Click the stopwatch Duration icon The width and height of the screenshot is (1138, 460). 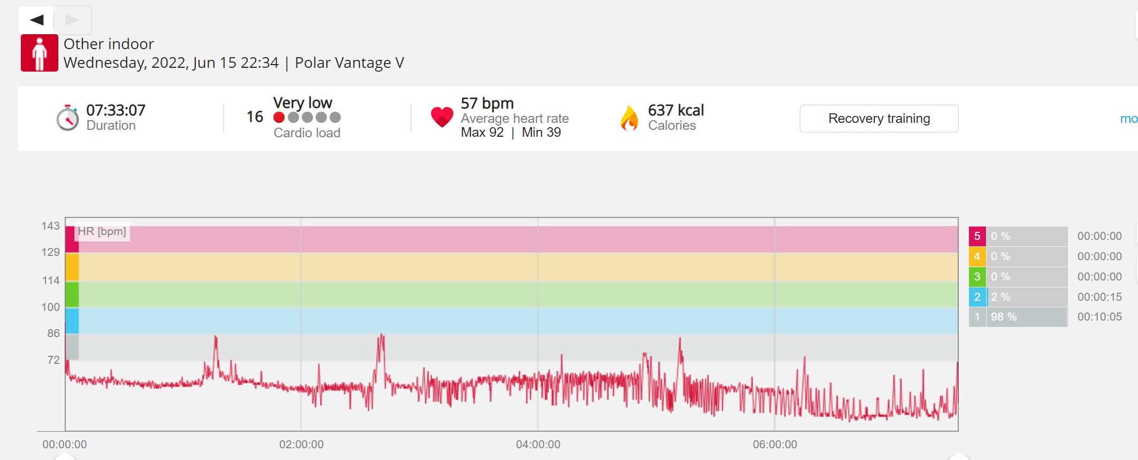(68, 118)
